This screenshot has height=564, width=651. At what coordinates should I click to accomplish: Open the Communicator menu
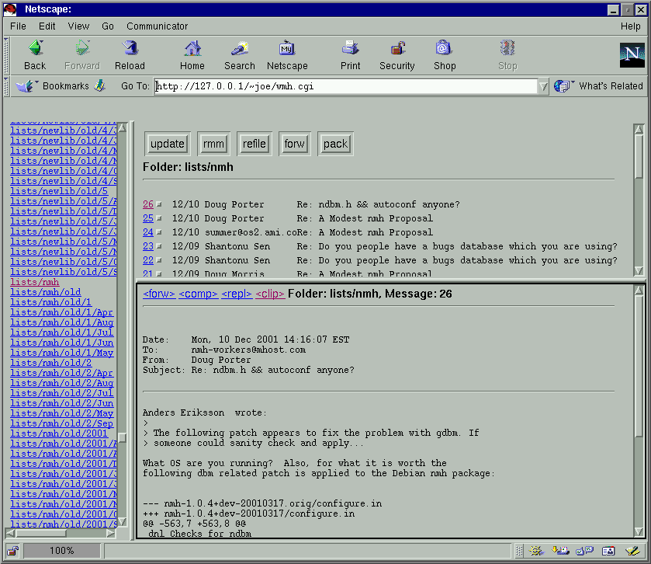click(x=157, y=26)
